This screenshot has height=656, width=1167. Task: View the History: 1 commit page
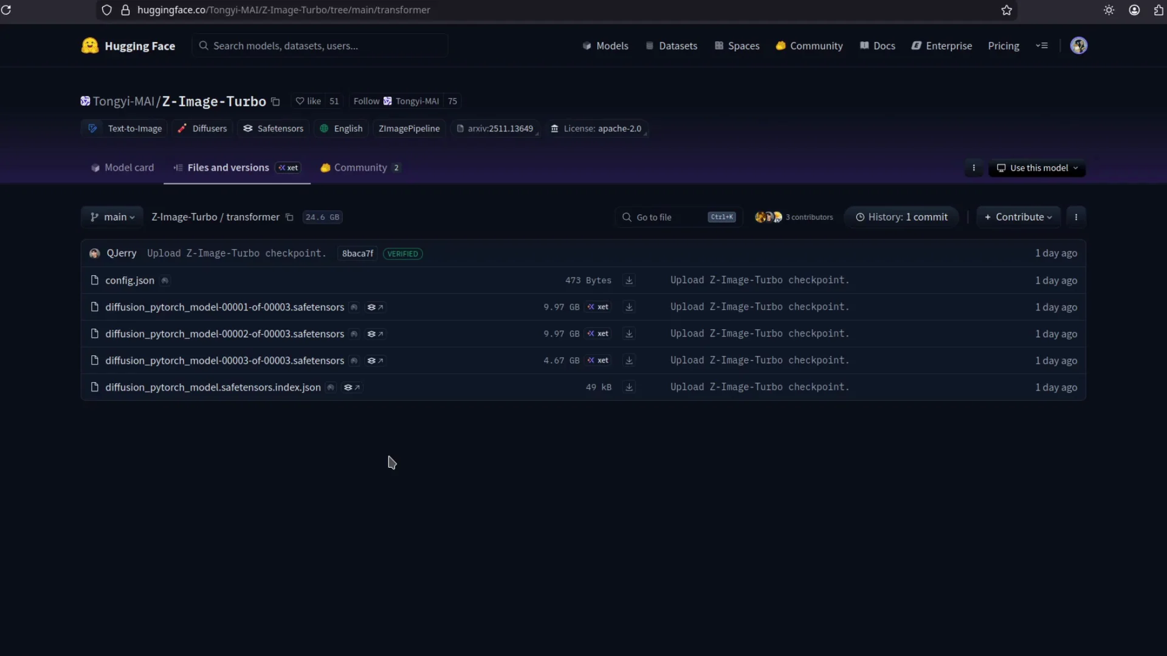coord(901,217)
